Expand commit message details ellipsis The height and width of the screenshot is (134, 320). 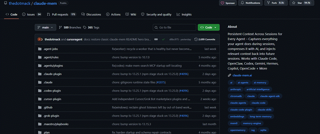coord(156,39)
